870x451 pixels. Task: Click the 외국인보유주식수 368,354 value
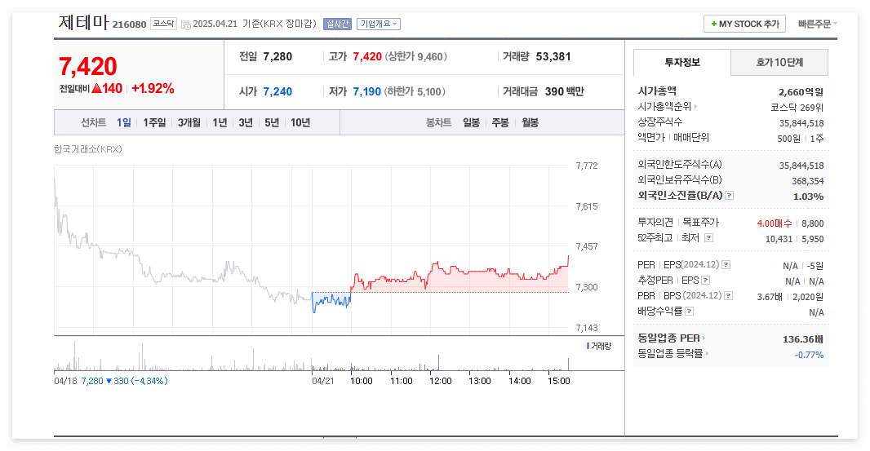click(807, 181)
